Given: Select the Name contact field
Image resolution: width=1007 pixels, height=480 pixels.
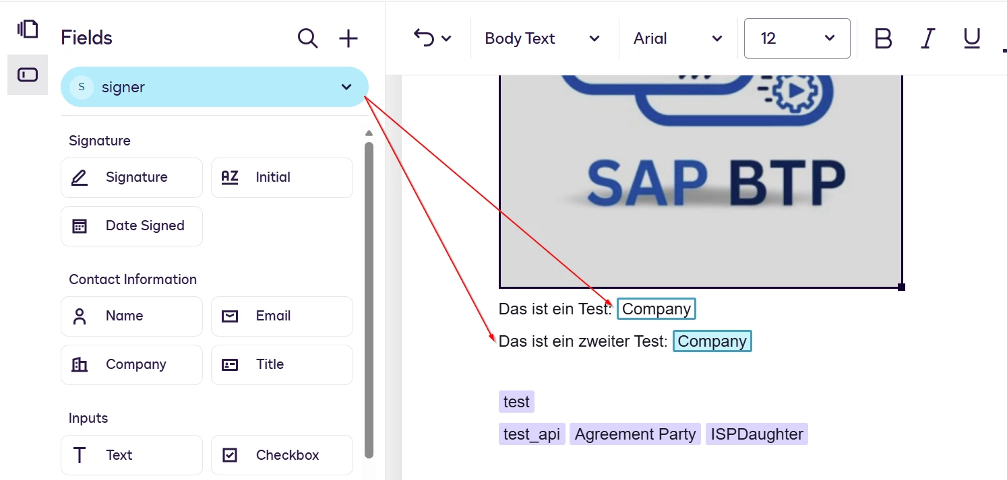Looking at the screenshot, I should [131, 316].
